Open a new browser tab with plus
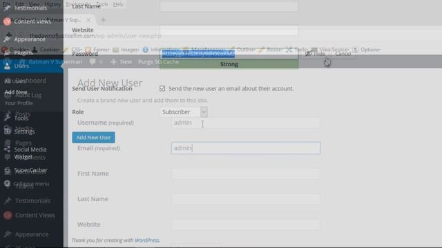442x248 pixels. pyautogui.click(x=103, y=20)
